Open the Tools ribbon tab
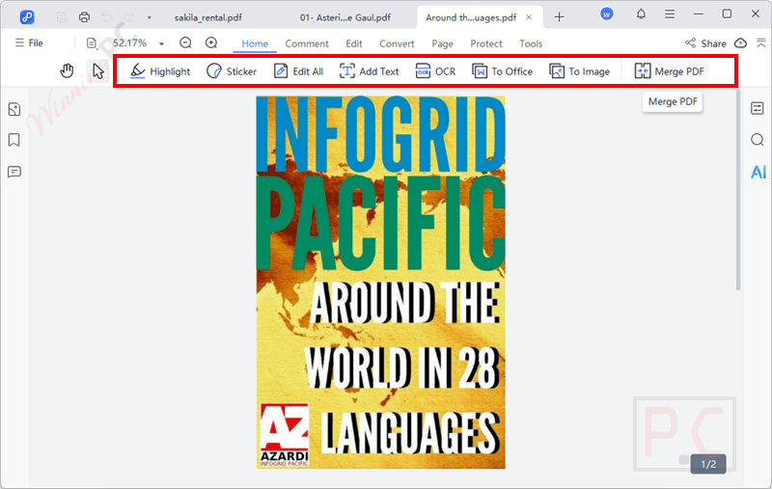 click(x=531, y=43)
